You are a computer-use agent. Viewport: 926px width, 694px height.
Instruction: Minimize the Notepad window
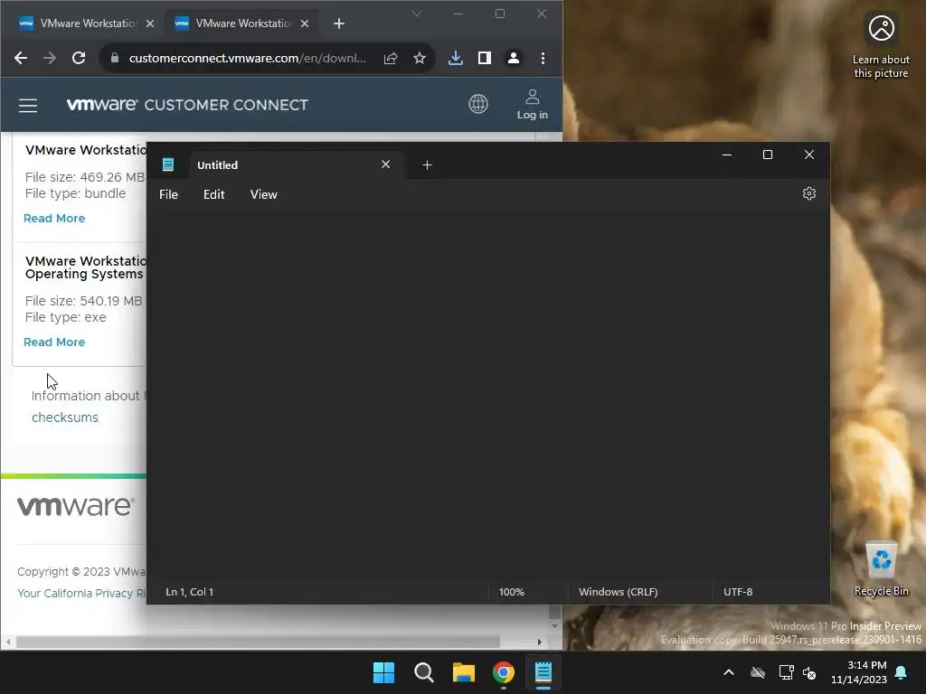(727, 155)
